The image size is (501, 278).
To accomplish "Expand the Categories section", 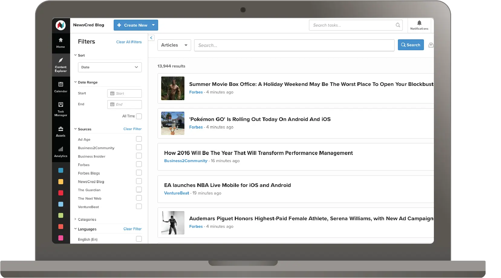I will tap(75, 219).
